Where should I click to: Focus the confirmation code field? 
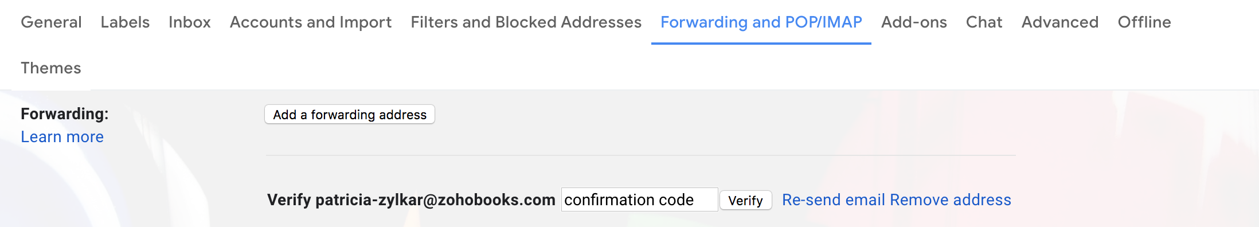click(x=639, y=199)
